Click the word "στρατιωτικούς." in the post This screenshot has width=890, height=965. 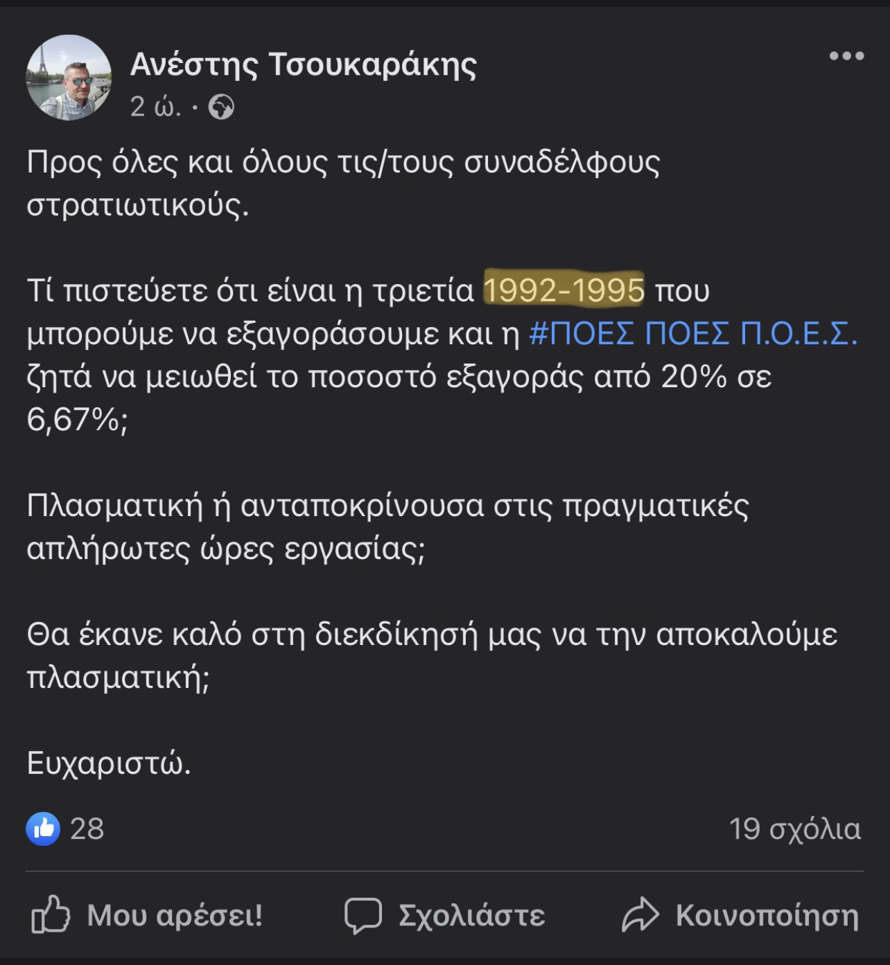coord(137,205)
